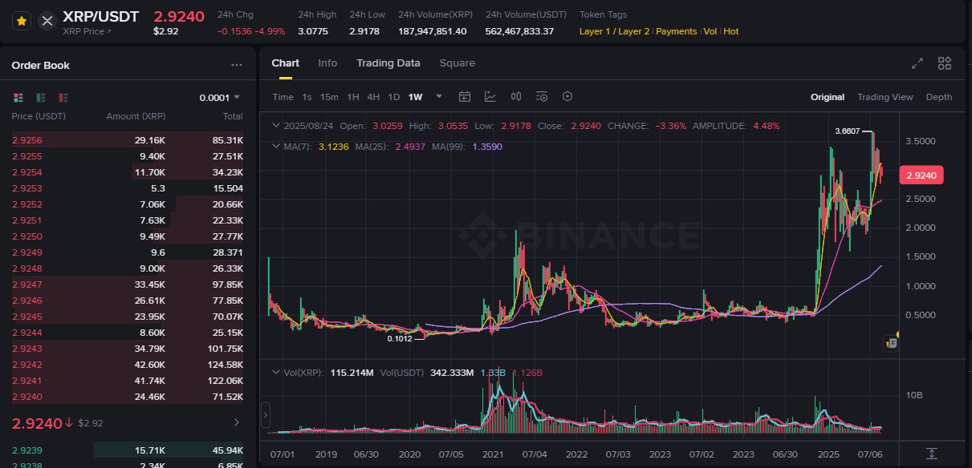Switch to the Trading Data tab
Screen dimensions: 972x468
388,63
